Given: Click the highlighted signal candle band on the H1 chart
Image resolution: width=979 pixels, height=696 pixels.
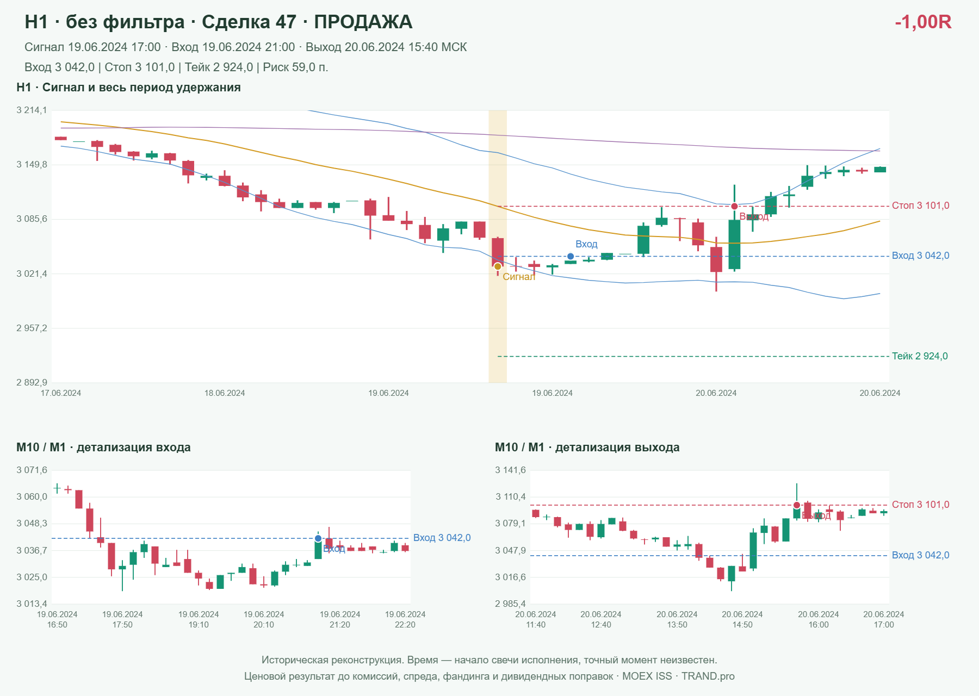Looking at the screenshot, I should click(x=498, y=246).
